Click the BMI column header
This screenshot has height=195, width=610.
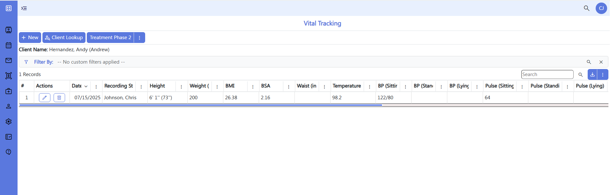[x=230, y=86]
